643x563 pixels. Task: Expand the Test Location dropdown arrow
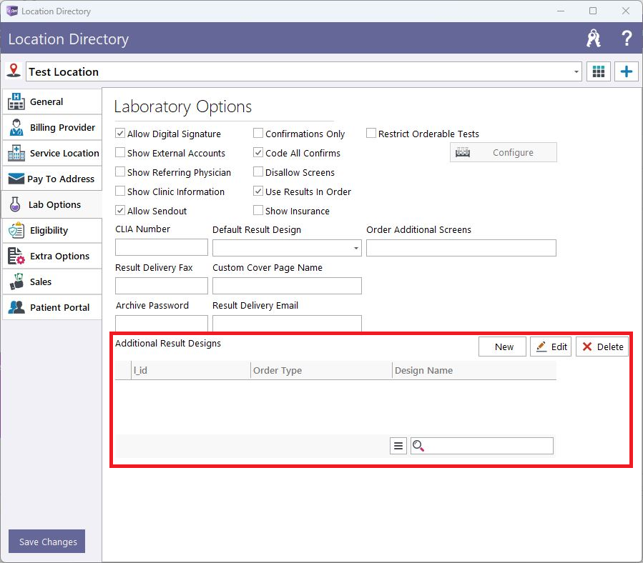click(576, 71)
